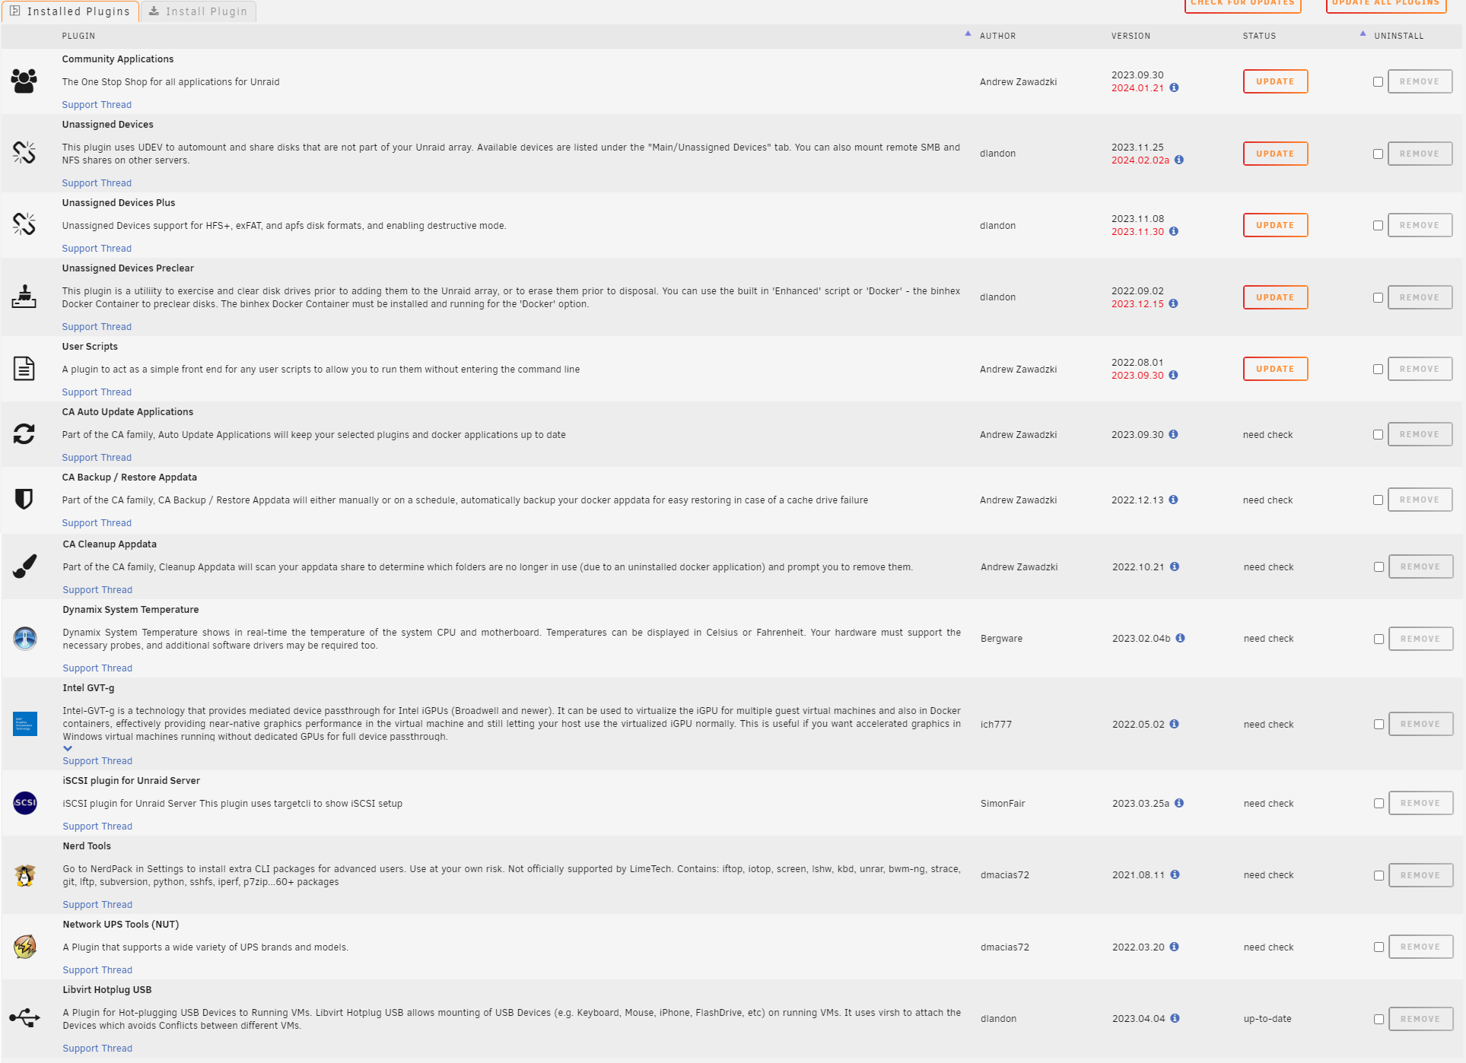Tick the uninstall checkbox for Community Applications
Viewport: 1466px width, 1063px height.
(x=1378, y=81)
